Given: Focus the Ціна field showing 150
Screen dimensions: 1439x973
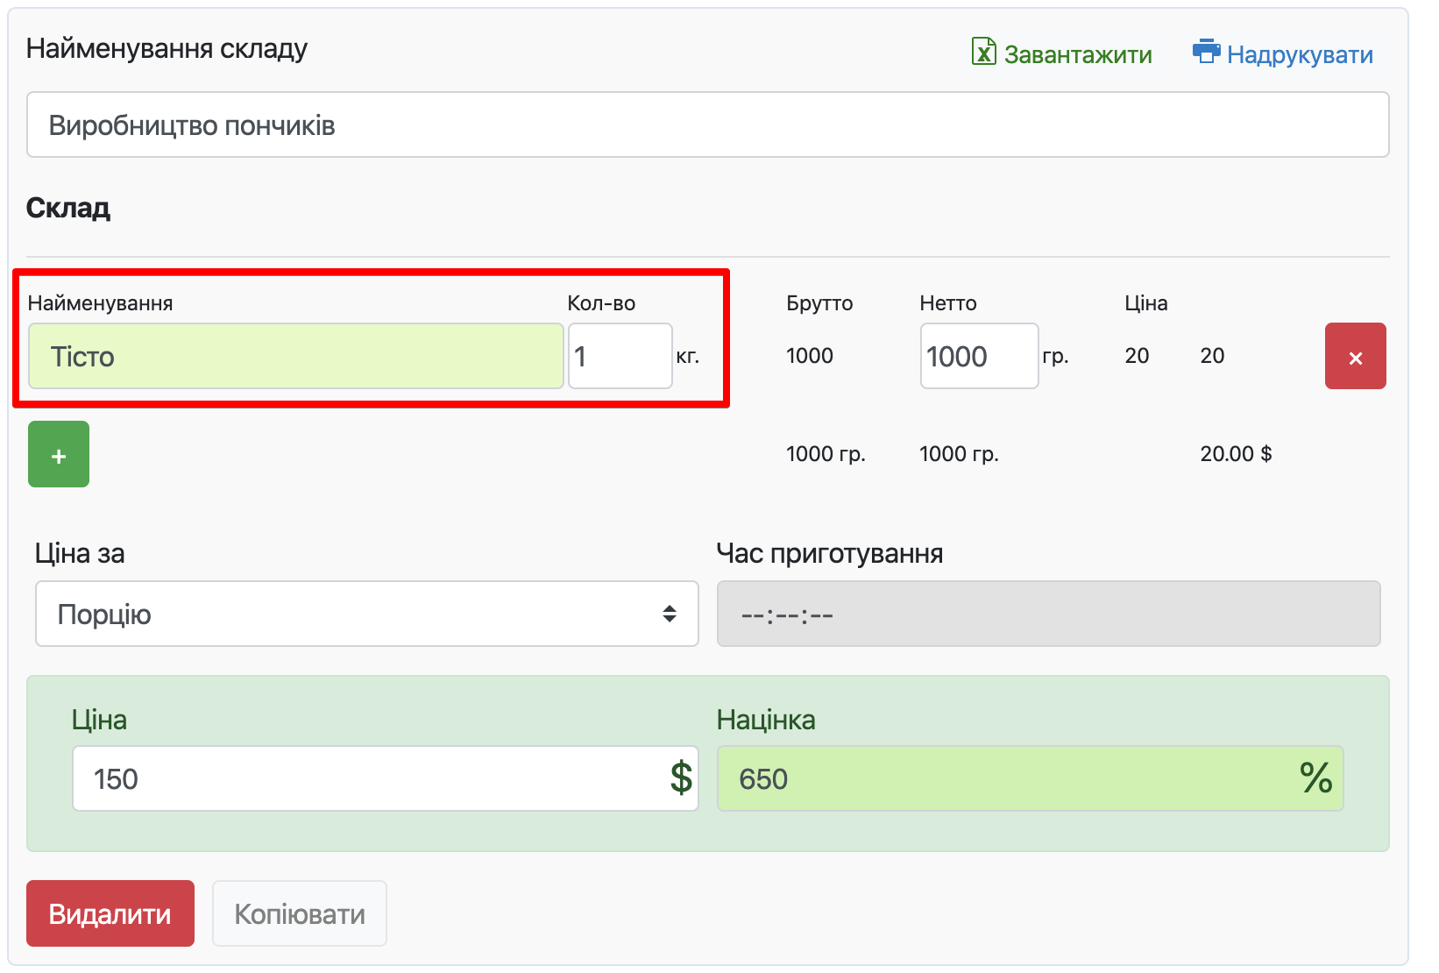Looking at the screenshot, I should 368,778.
